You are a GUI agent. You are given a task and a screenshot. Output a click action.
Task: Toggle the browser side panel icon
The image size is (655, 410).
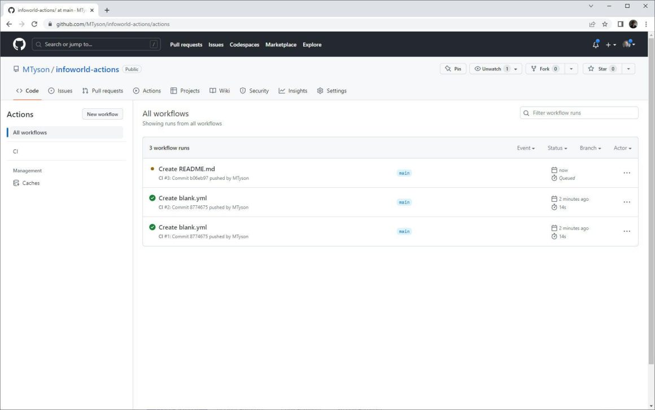pos(621,24)
